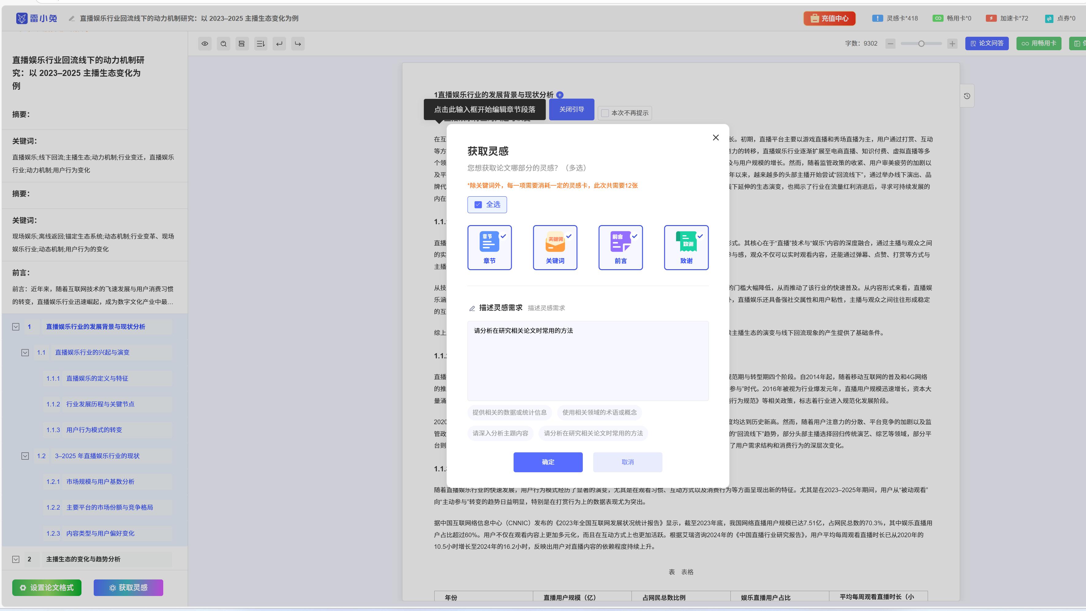Select the 章节 inspiration card
Viewport: 1086px width, 611px height.
[x=489, y=247]
